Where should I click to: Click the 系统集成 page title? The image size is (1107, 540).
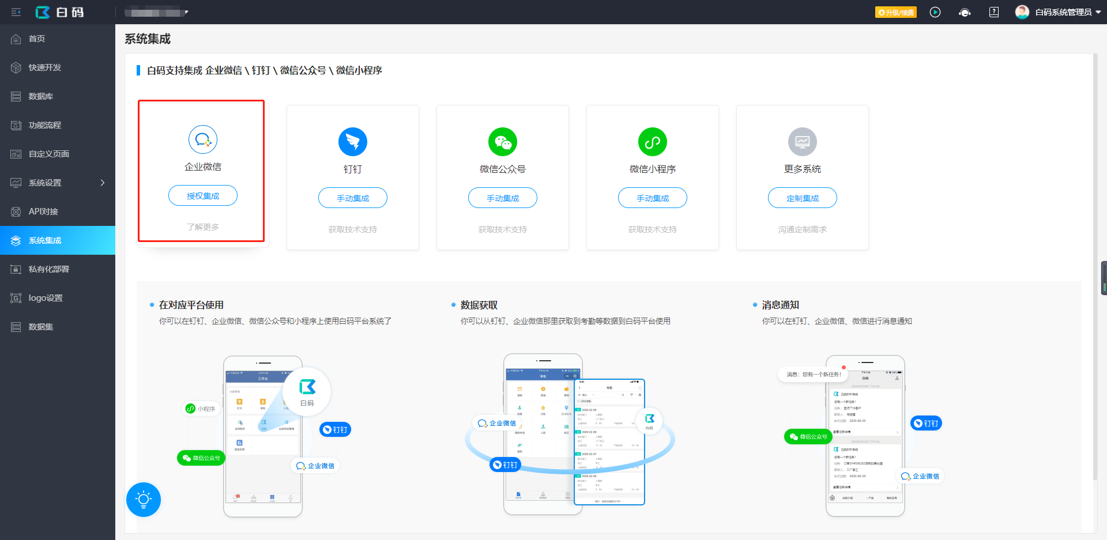148,39
